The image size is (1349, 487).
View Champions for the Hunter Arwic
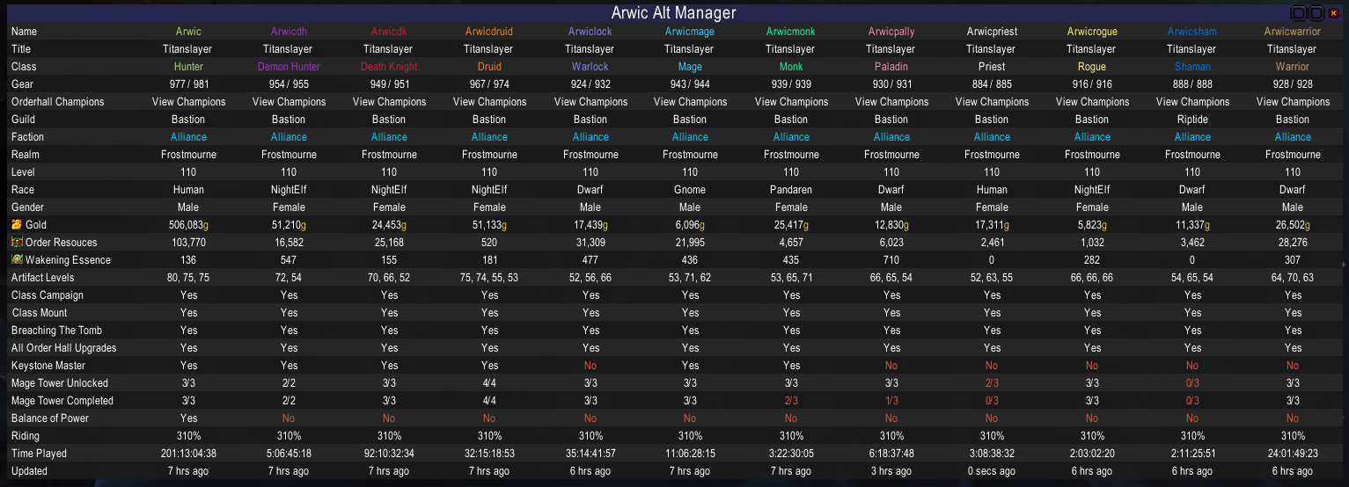pyautogui.click(x=188, y=102)
